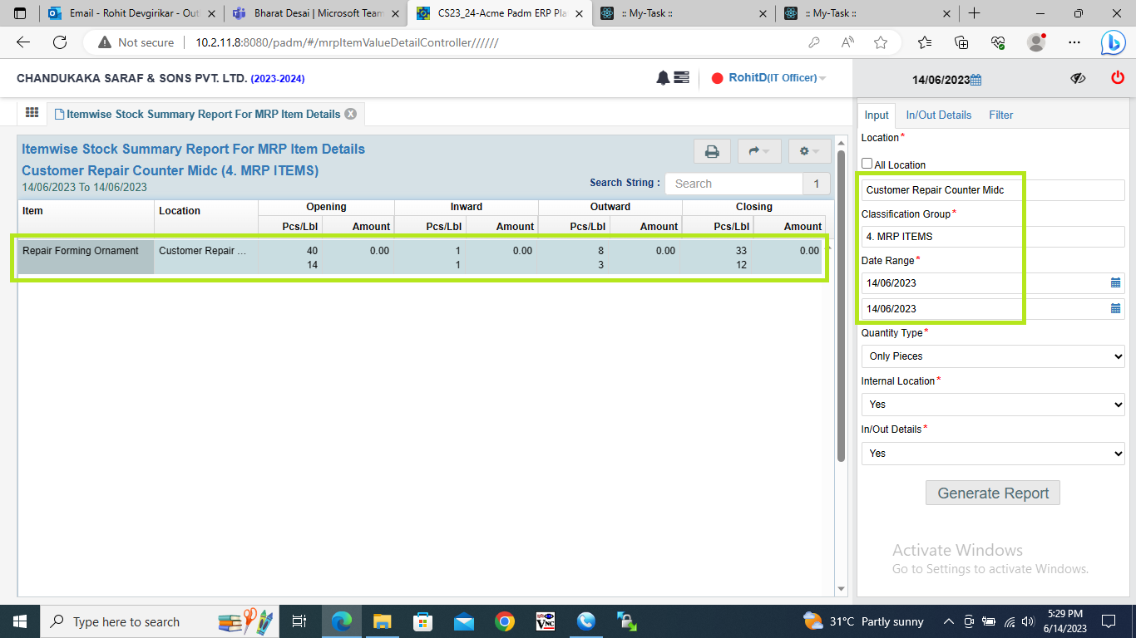Print the report with printer icon

(712, 151)
